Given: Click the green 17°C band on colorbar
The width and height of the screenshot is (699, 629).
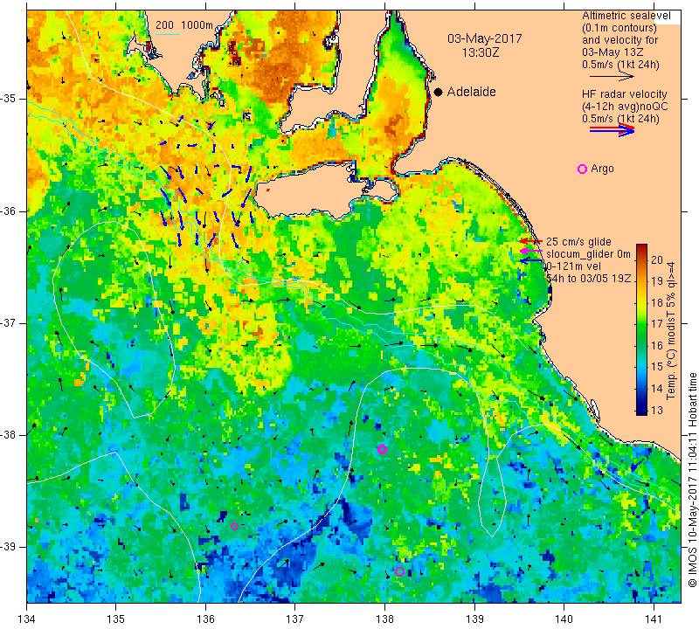Looking at the screenshot, I should 641,323.
